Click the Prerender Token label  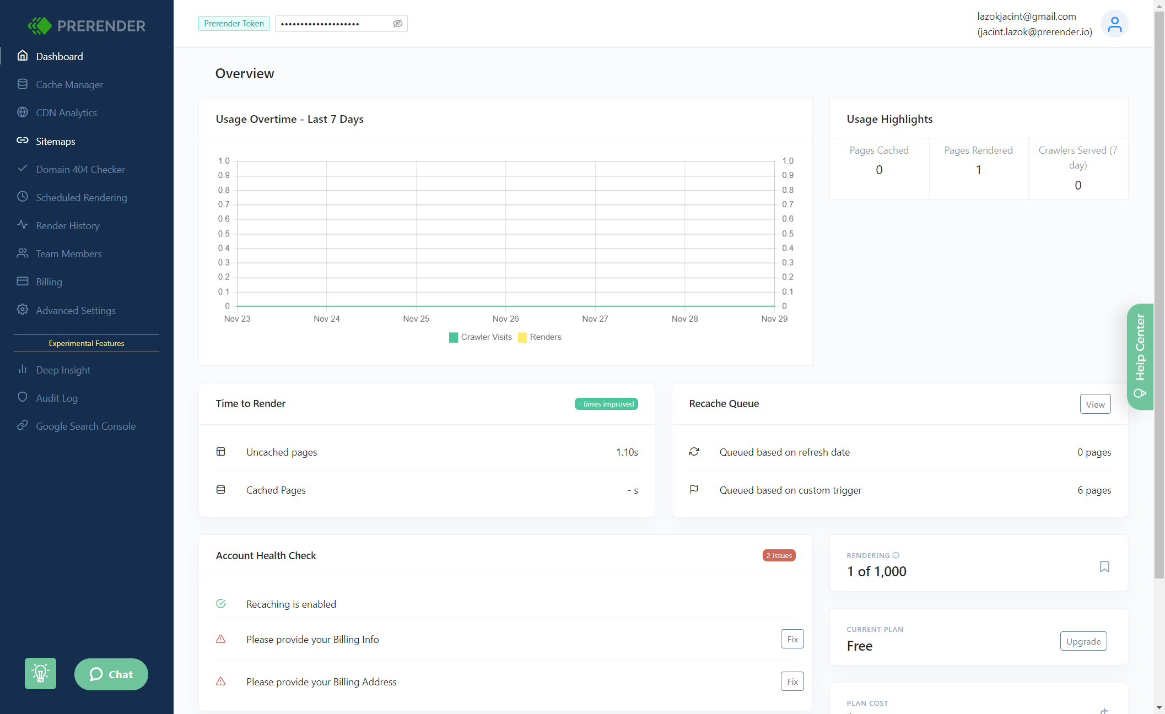(234, 23)
